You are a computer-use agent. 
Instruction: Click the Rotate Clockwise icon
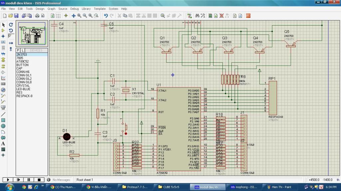(x=11, y=25)
